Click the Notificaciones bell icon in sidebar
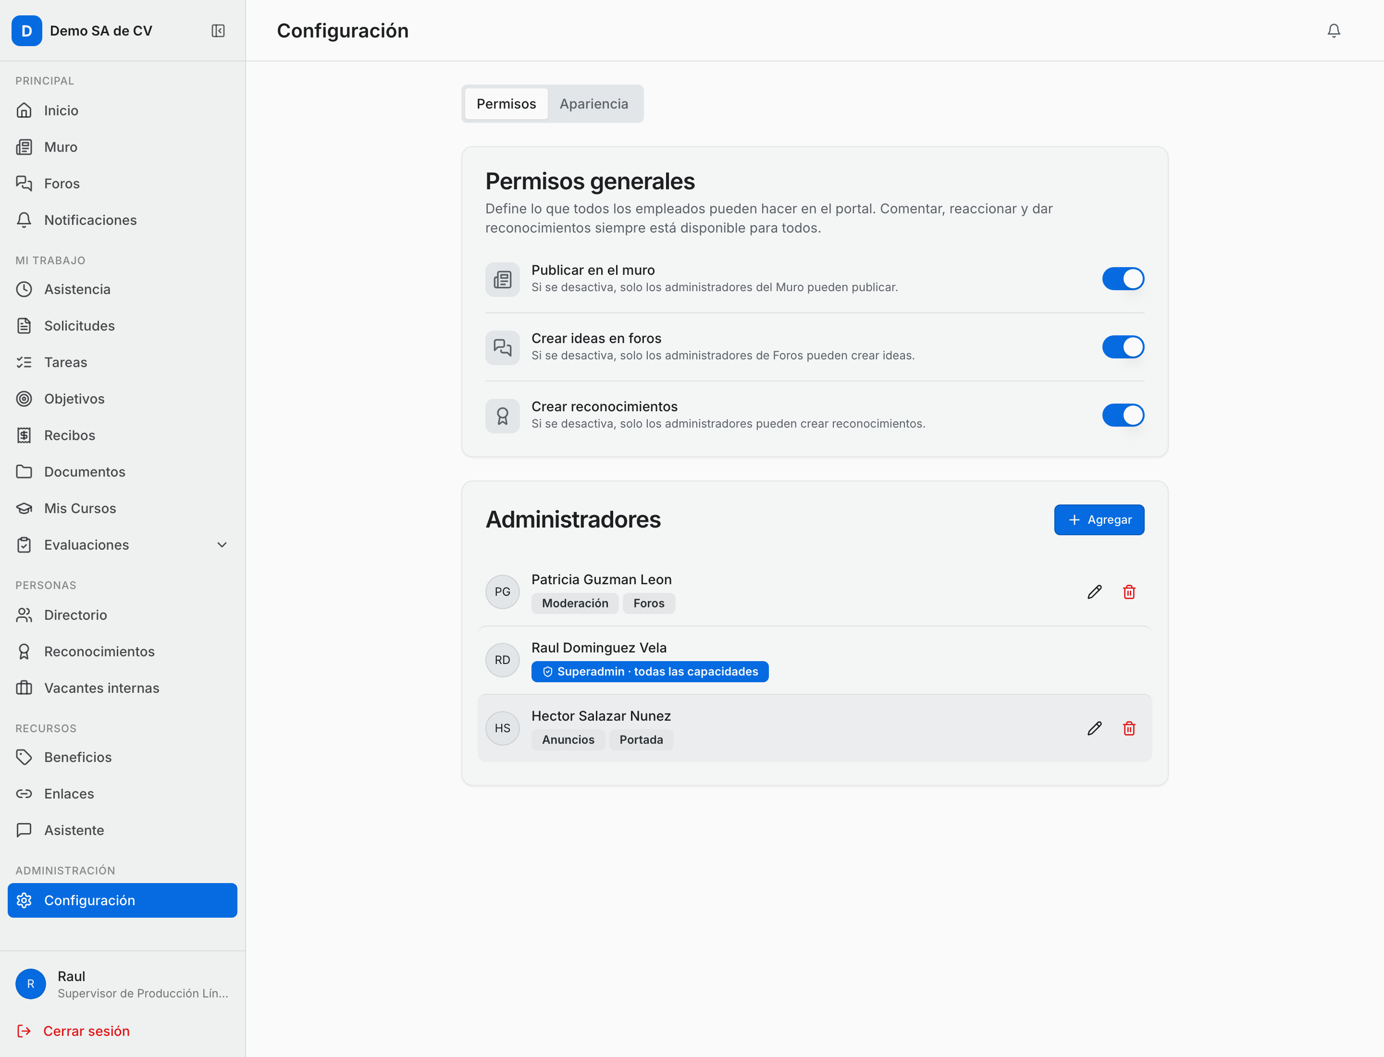The image size is (1384, 1057). [24, 220]
